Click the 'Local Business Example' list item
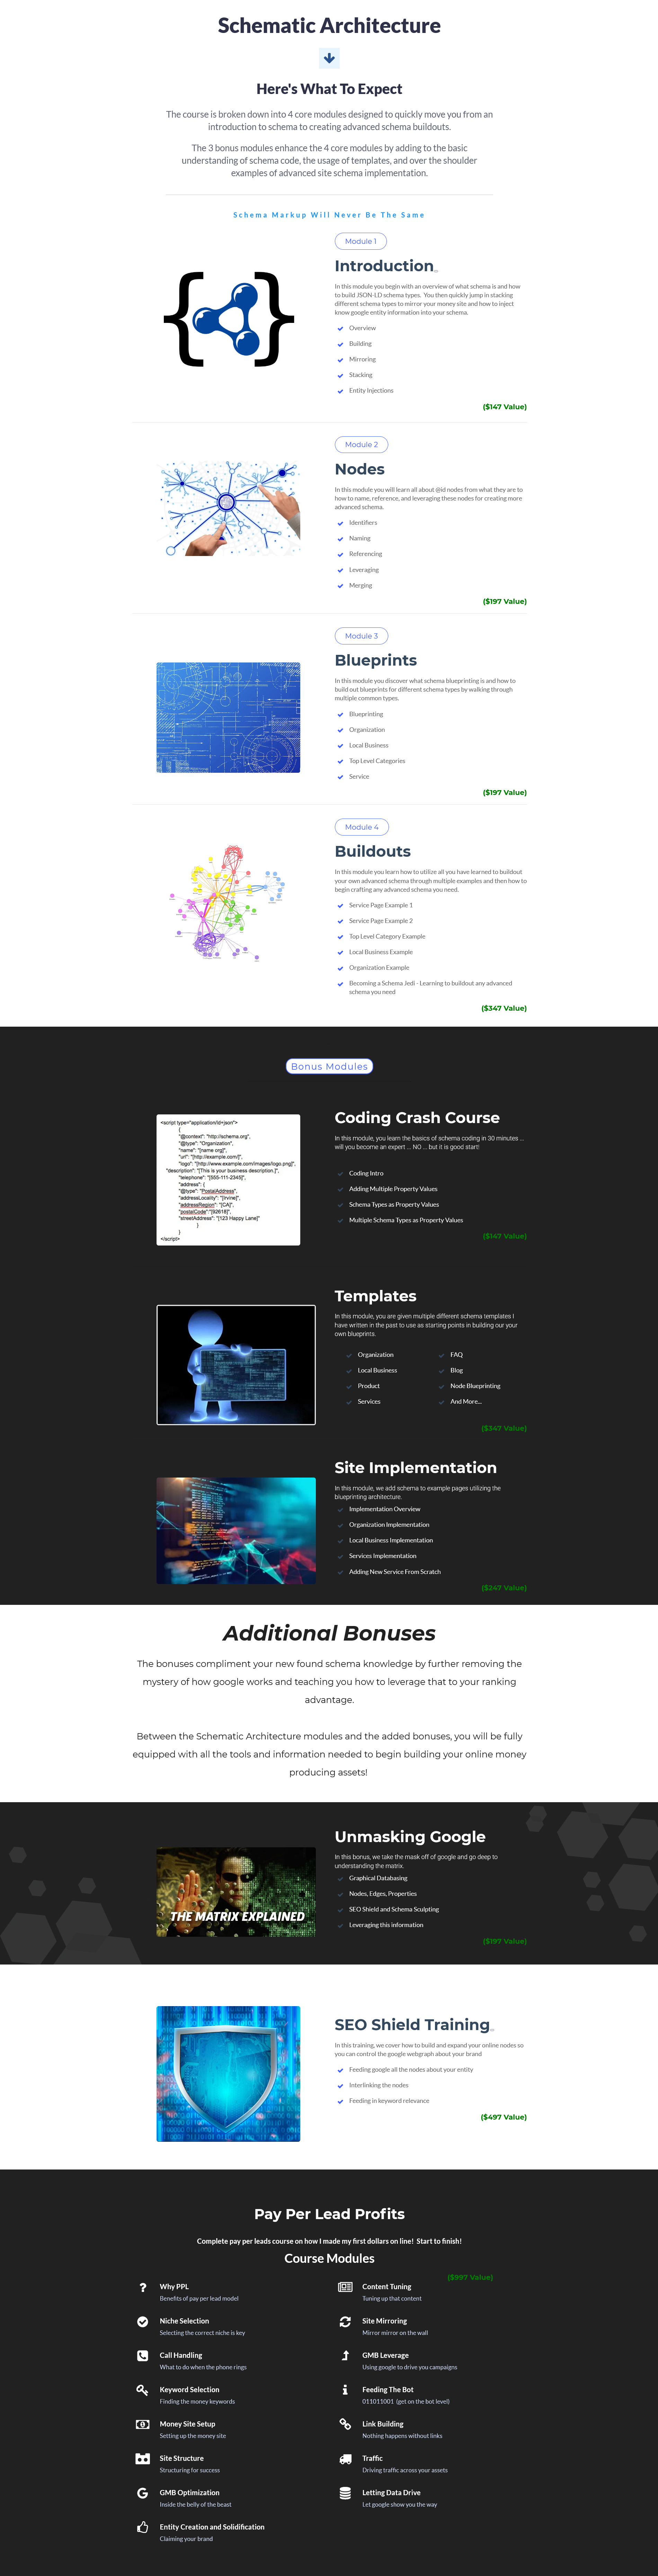 [380, 952]
